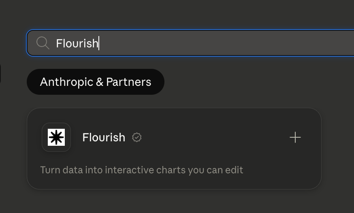The height and width of the screenshot is (213, 354).
Task: Select the white square asterisk thumbnail
Action: 56,137
